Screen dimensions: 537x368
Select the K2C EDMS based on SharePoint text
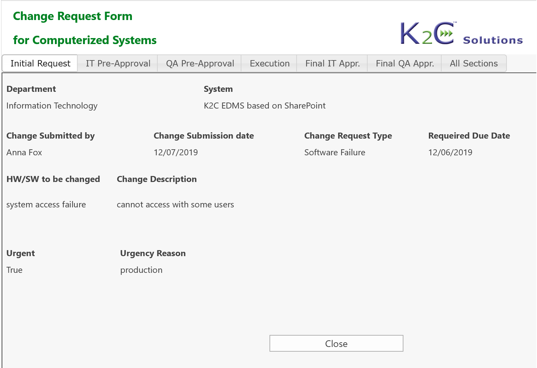click(x=264, y=106)
